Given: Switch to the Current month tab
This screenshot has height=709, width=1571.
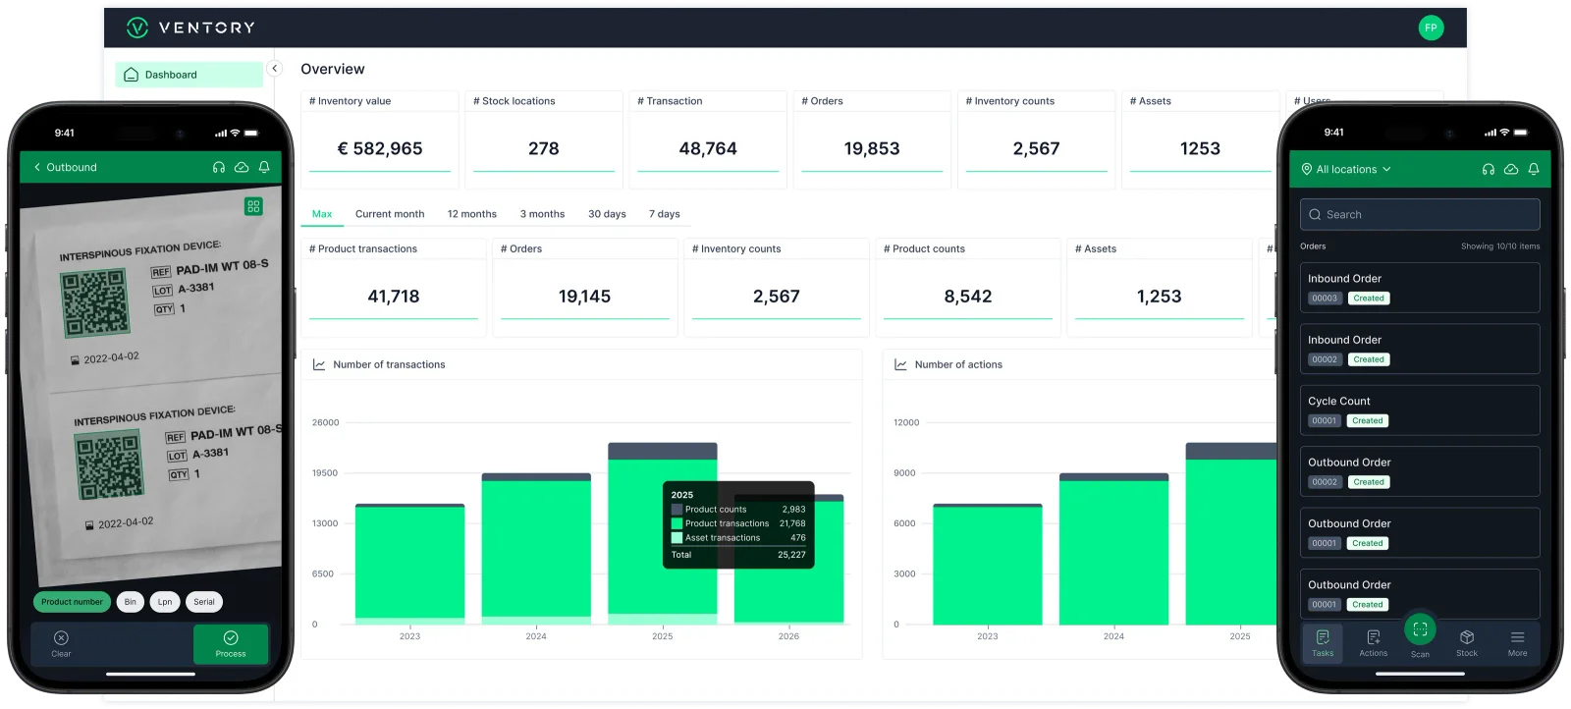Looking at the screenshot, I should [390, 214].
